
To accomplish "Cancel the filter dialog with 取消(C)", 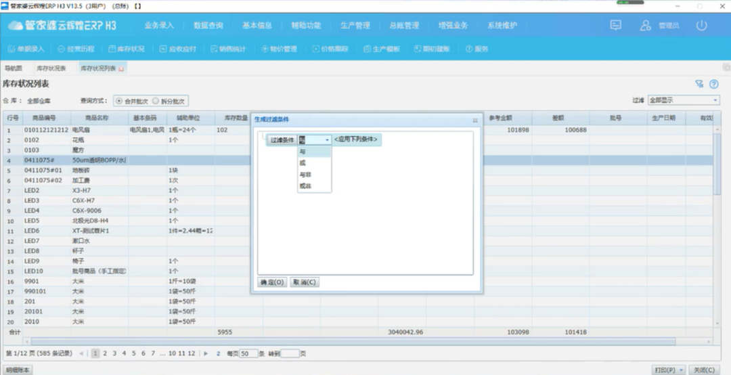I will click(305, 282).
